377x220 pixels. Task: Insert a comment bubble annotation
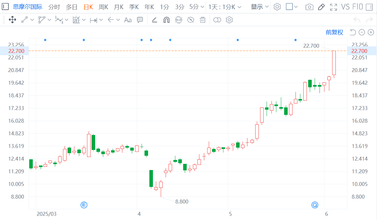(140, 20)
